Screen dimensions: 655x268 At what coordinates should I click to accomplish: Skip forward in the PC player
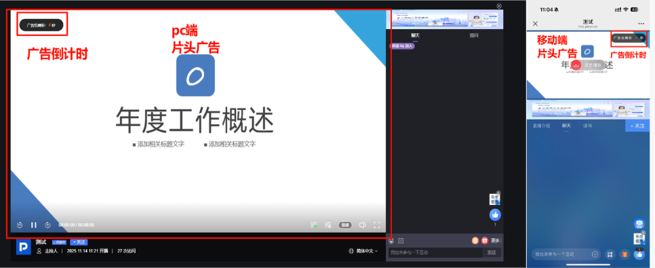[48, 225]
